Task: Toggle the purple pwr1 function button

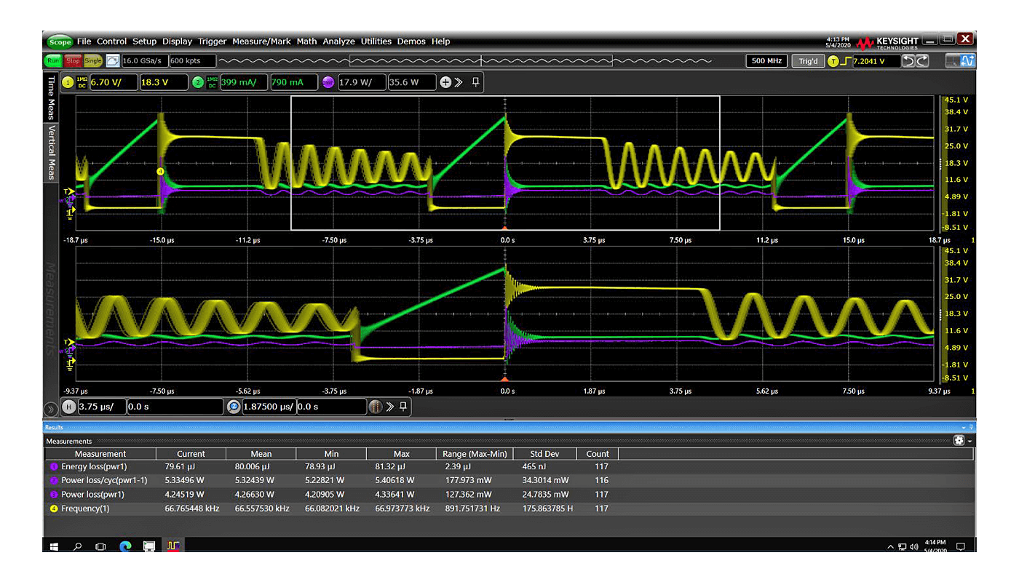Action: click(328, 82)
